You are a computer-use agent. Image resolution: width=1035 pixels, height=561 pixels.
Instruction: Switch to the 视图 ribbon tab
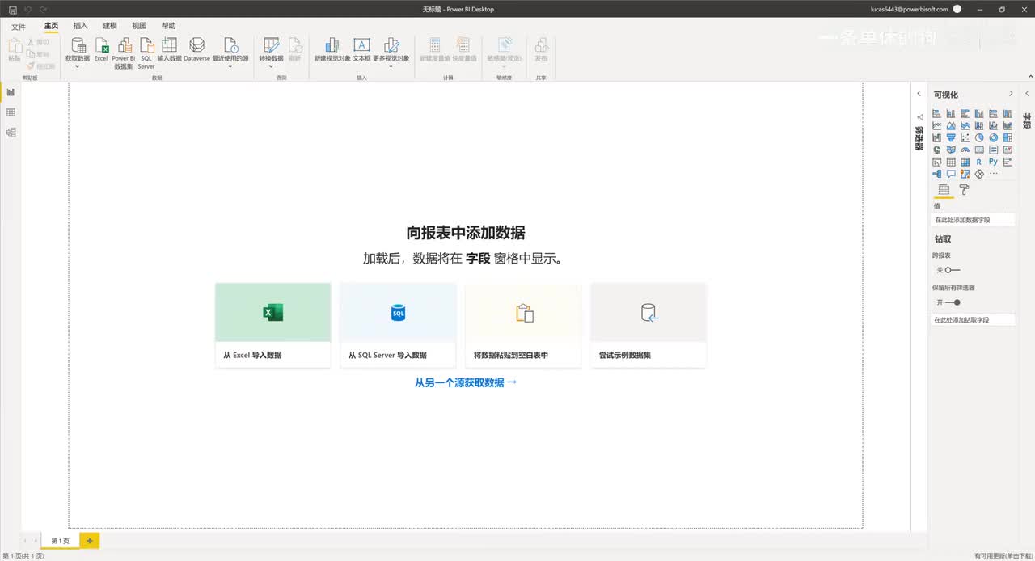point(139,26)
